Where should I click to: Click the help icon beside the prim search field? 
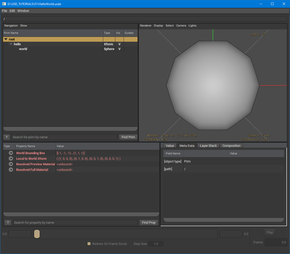[6, 137]
